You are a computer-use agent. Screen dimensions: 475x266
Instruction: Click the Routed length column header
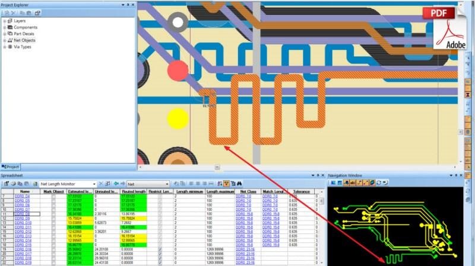(x=134, y=191)
